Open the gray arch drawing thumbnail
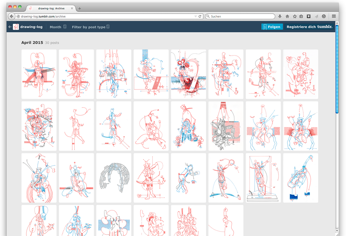 [114, 178]
